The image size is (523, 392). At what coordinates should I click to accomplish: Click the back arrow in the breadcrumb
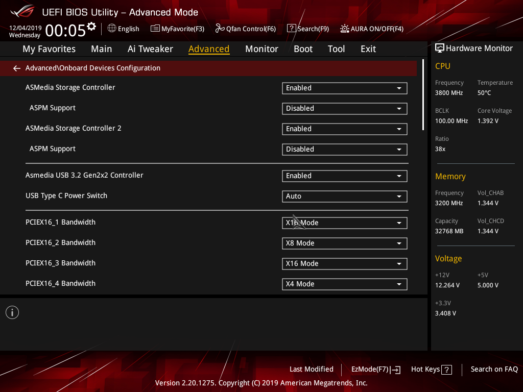17,68
